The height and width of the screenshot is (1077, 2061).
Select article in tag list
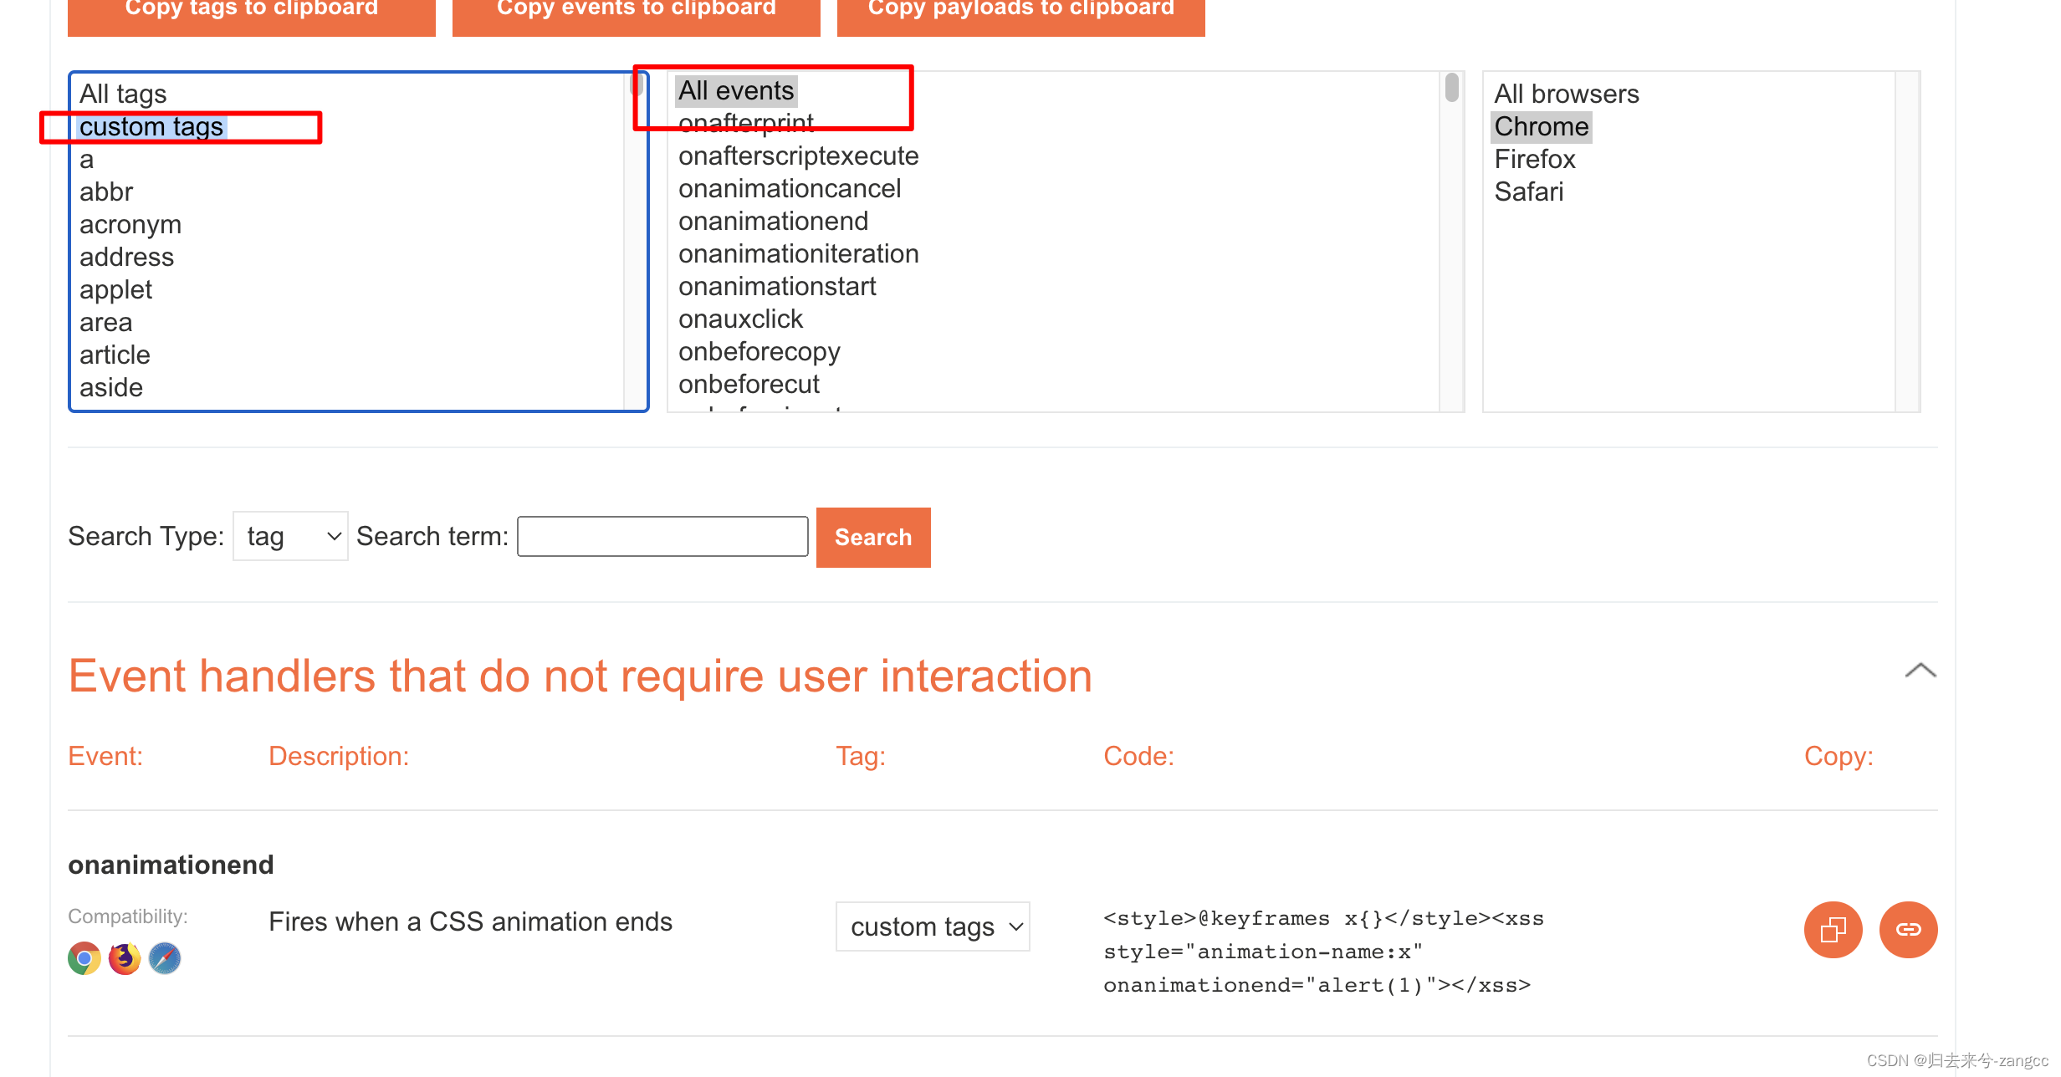(x=115, y=355)
